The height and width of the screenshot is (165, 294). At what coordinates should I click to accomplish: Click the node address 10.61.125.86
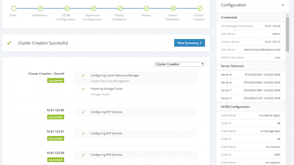[x=56, y=110]
